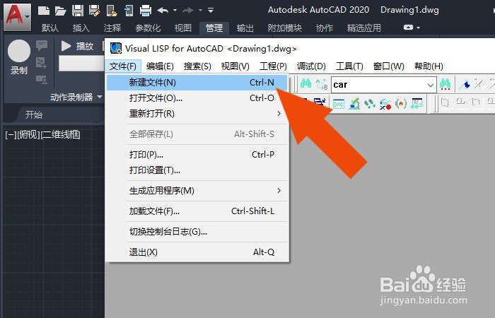Switch to the 输出 ribbon tab
The width and height of the screenshot is (495, 318).
coord(245,28)
